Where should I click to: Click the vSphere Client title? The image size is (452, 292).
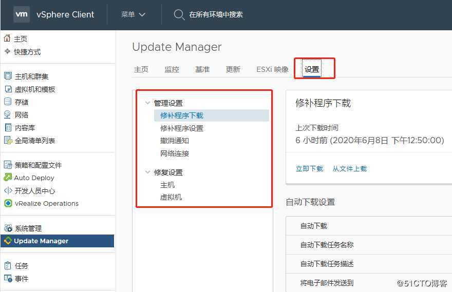(65, 14)
